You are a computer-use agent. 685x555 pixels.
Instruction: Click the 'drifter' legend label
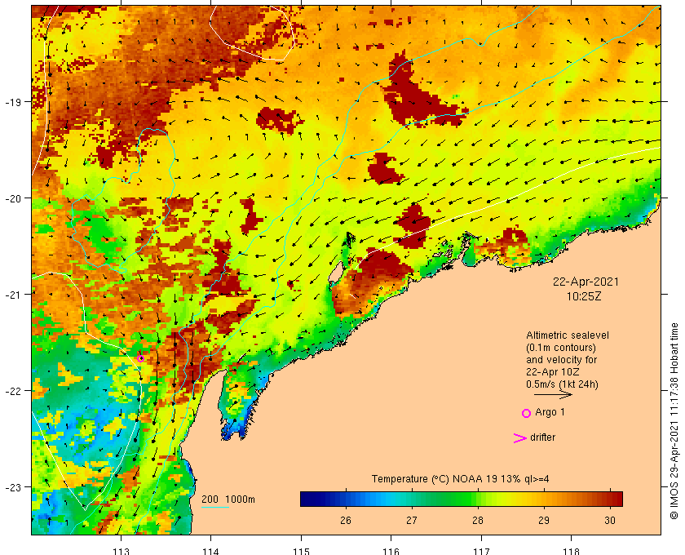point(542,437)
